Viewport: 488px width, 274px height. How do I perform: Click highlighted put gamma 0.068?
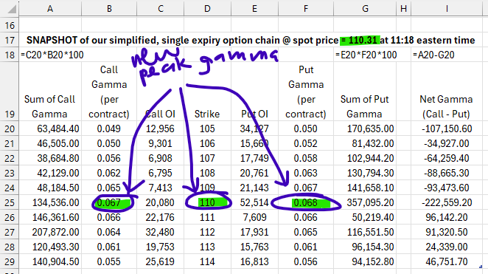click(306, 202)
